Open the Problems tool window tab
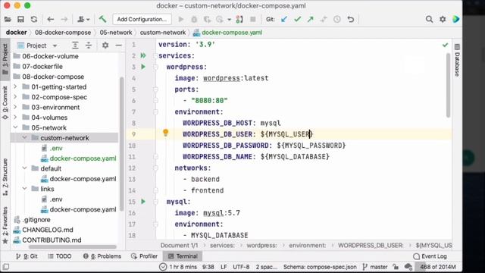The width and height of the screenshot is (485, 273). [x=102, y=256]
